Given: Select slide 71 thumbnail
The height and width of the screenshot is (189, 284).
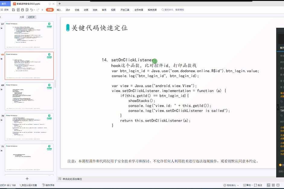Looking at the screenshot, I should pyautogui.click(x=29, y=158).
